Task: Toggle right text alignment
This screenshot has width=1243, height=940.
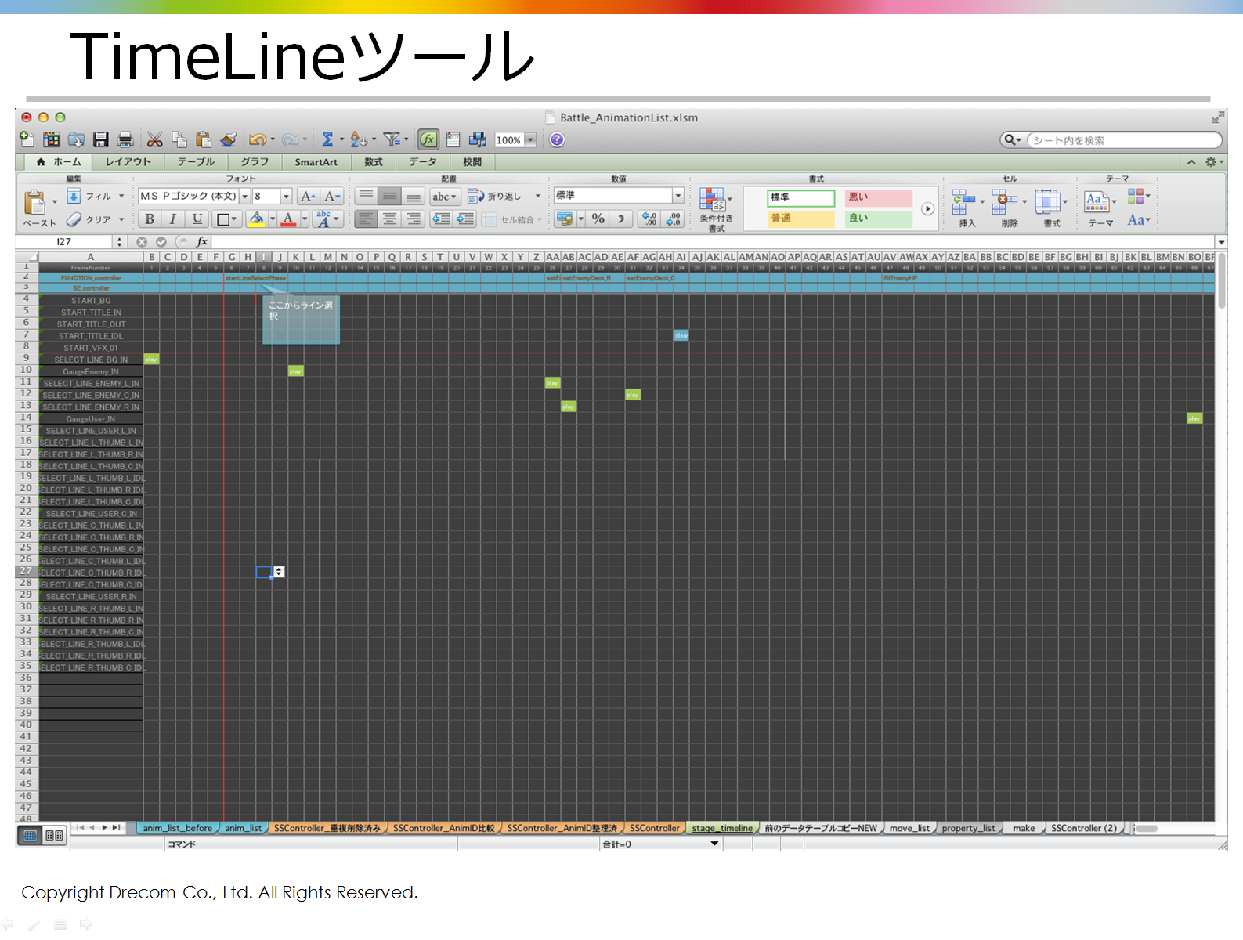Action: pos(413,219)
